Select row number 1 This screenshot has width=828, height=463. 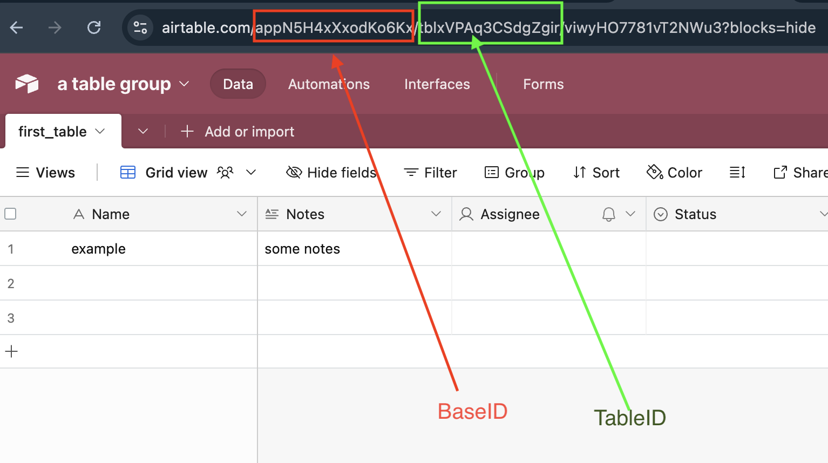[11, 249]
